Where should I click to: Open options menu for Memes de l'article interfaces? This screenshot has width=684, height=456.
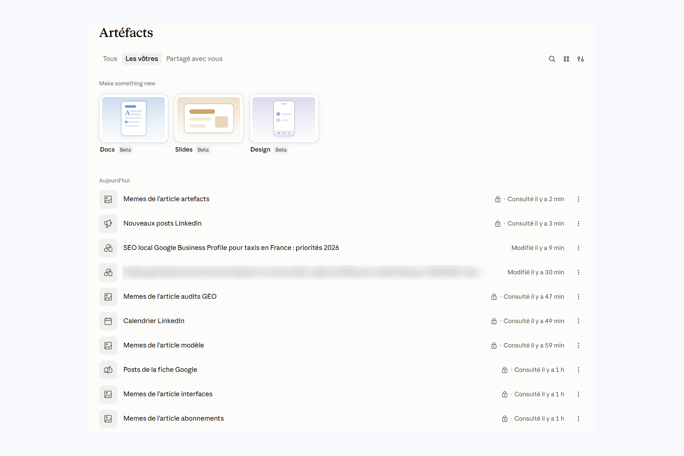pyautogui.click(x=578, y=394)
